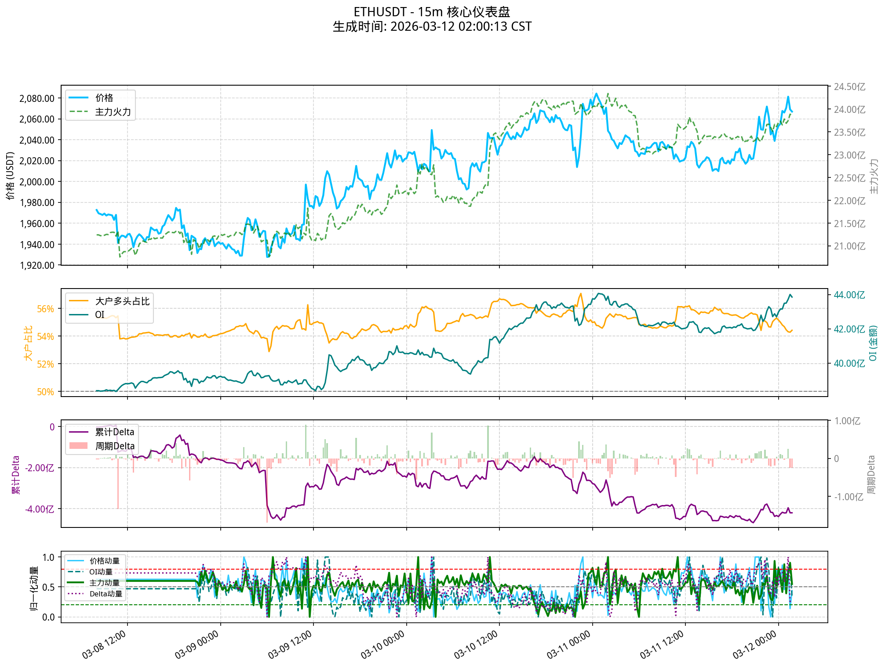Click the OI legend entry

[x=100, y=315]
